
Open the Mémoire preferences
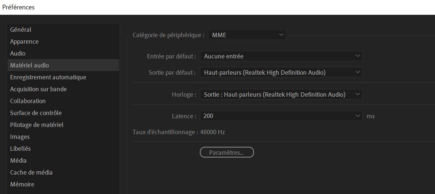63,184
